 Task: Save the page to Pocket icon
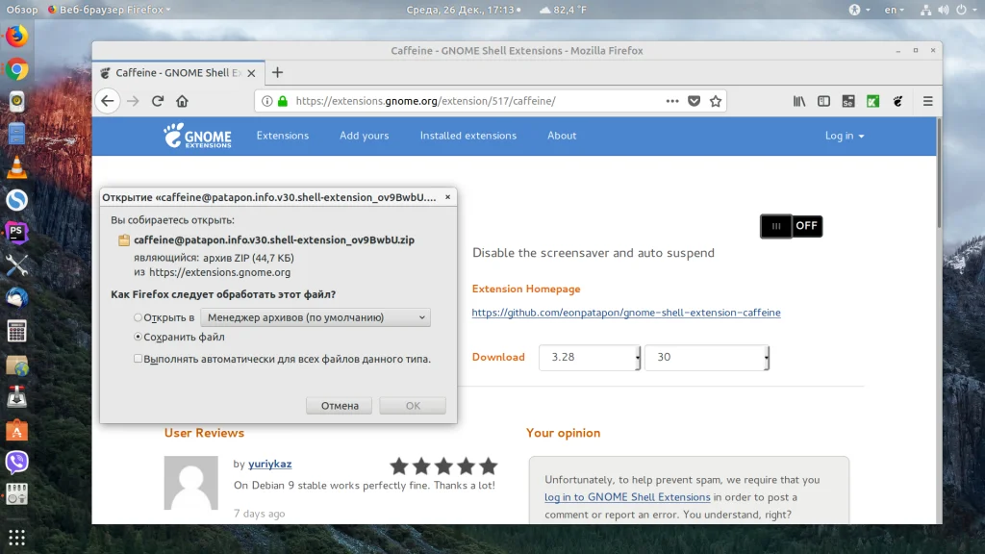[694, 101]
